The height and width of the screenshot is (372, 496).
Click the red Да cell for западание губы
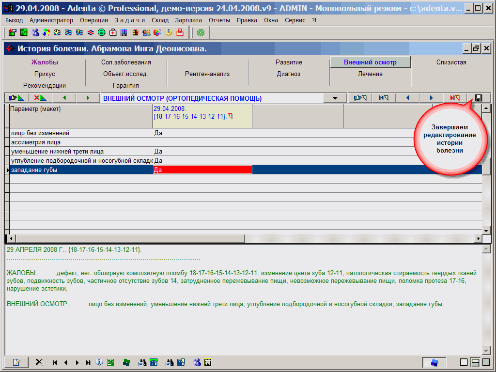tap(202, 170)
